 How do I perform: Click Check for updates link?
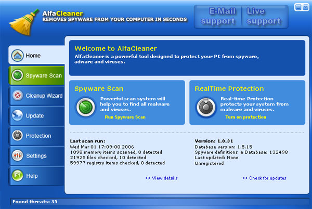[265, 178]
